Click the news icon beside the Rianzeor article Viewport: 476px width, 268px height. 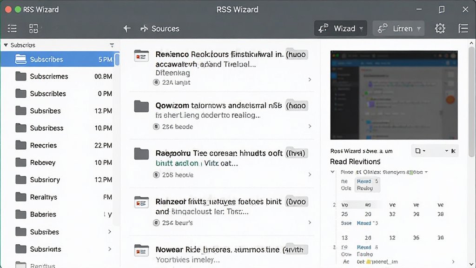[x=141, y=202]
